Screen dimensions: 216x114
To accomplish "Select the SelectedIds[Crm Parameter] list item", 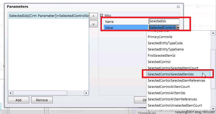I will [49, 16].
